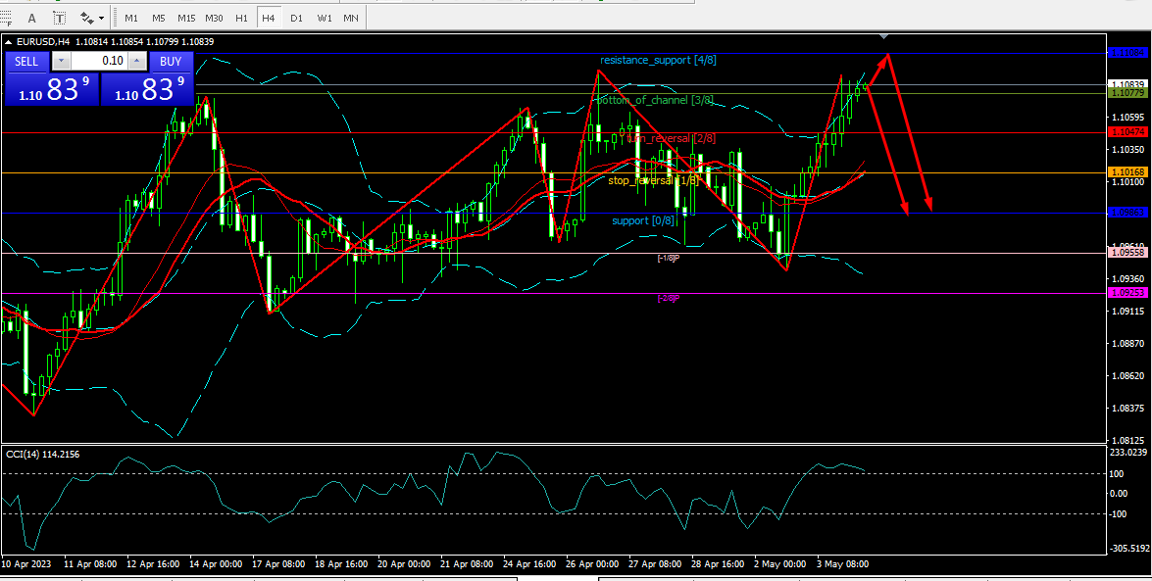Select the Text (A) drawing tool
The height and width of the screenshot is (581, 1152).
[x=30, y=17]
